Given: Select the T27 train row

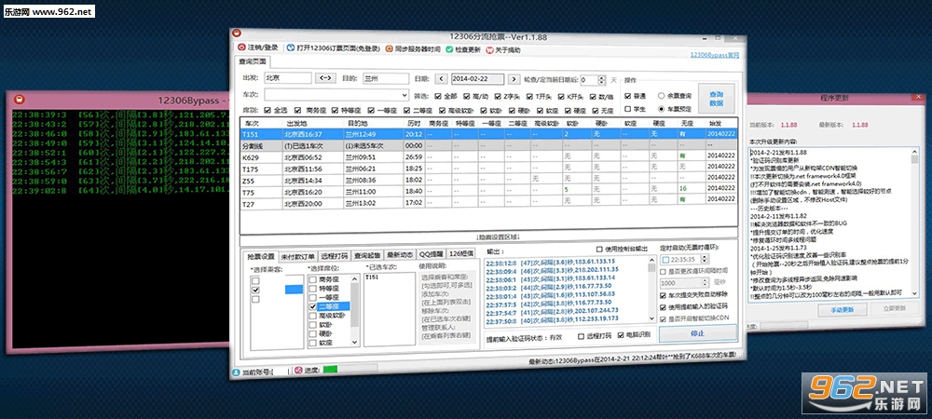Looking at the screenshot, I should click(488, 203).
